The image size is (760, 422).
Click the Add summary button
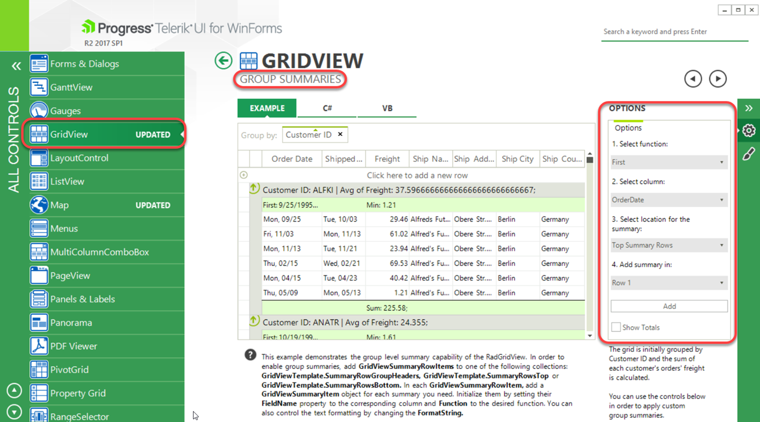click(669, 306)
